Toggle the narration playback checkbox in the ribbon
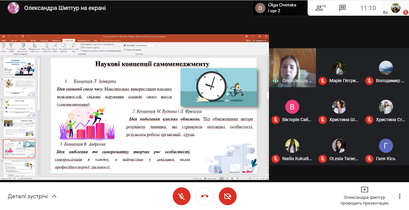409x210 pixels. pos(82,44)
